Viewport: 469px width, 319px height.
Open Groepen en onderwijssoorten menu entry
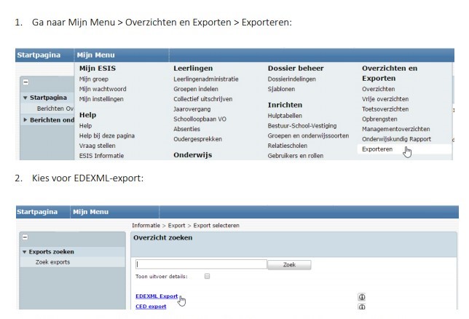coord(308,135)
